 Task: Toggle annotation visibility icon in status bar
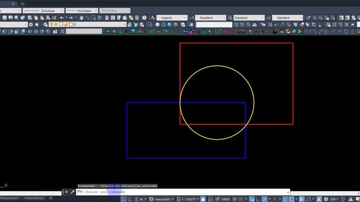point(319,199)
